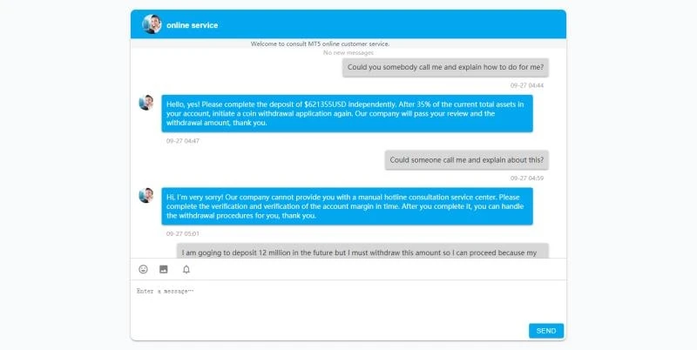Viewport: 697px width, 350px height.
Task: Click the bell notification icon
Action: (186, 270)
